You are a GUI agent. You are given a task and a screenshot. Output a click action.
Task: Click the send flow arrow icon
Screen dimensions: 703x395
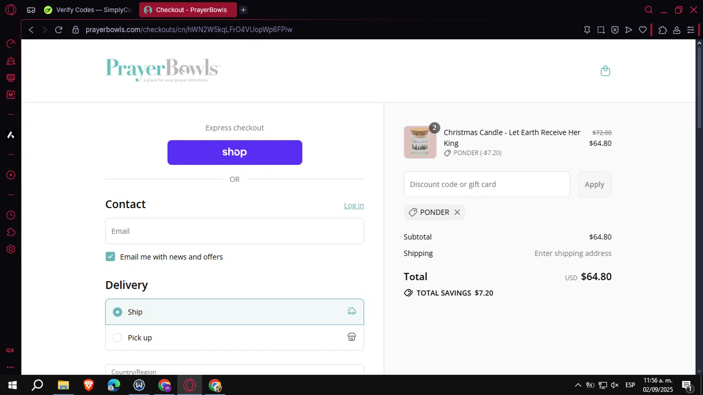pos(629,30)
